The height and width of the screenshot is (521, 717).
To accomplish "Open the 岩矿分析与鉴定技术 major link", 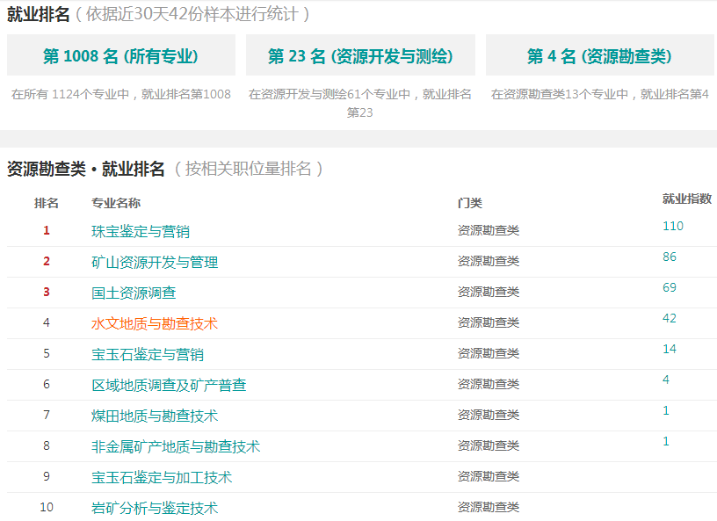I will click(x=155, y=508).
